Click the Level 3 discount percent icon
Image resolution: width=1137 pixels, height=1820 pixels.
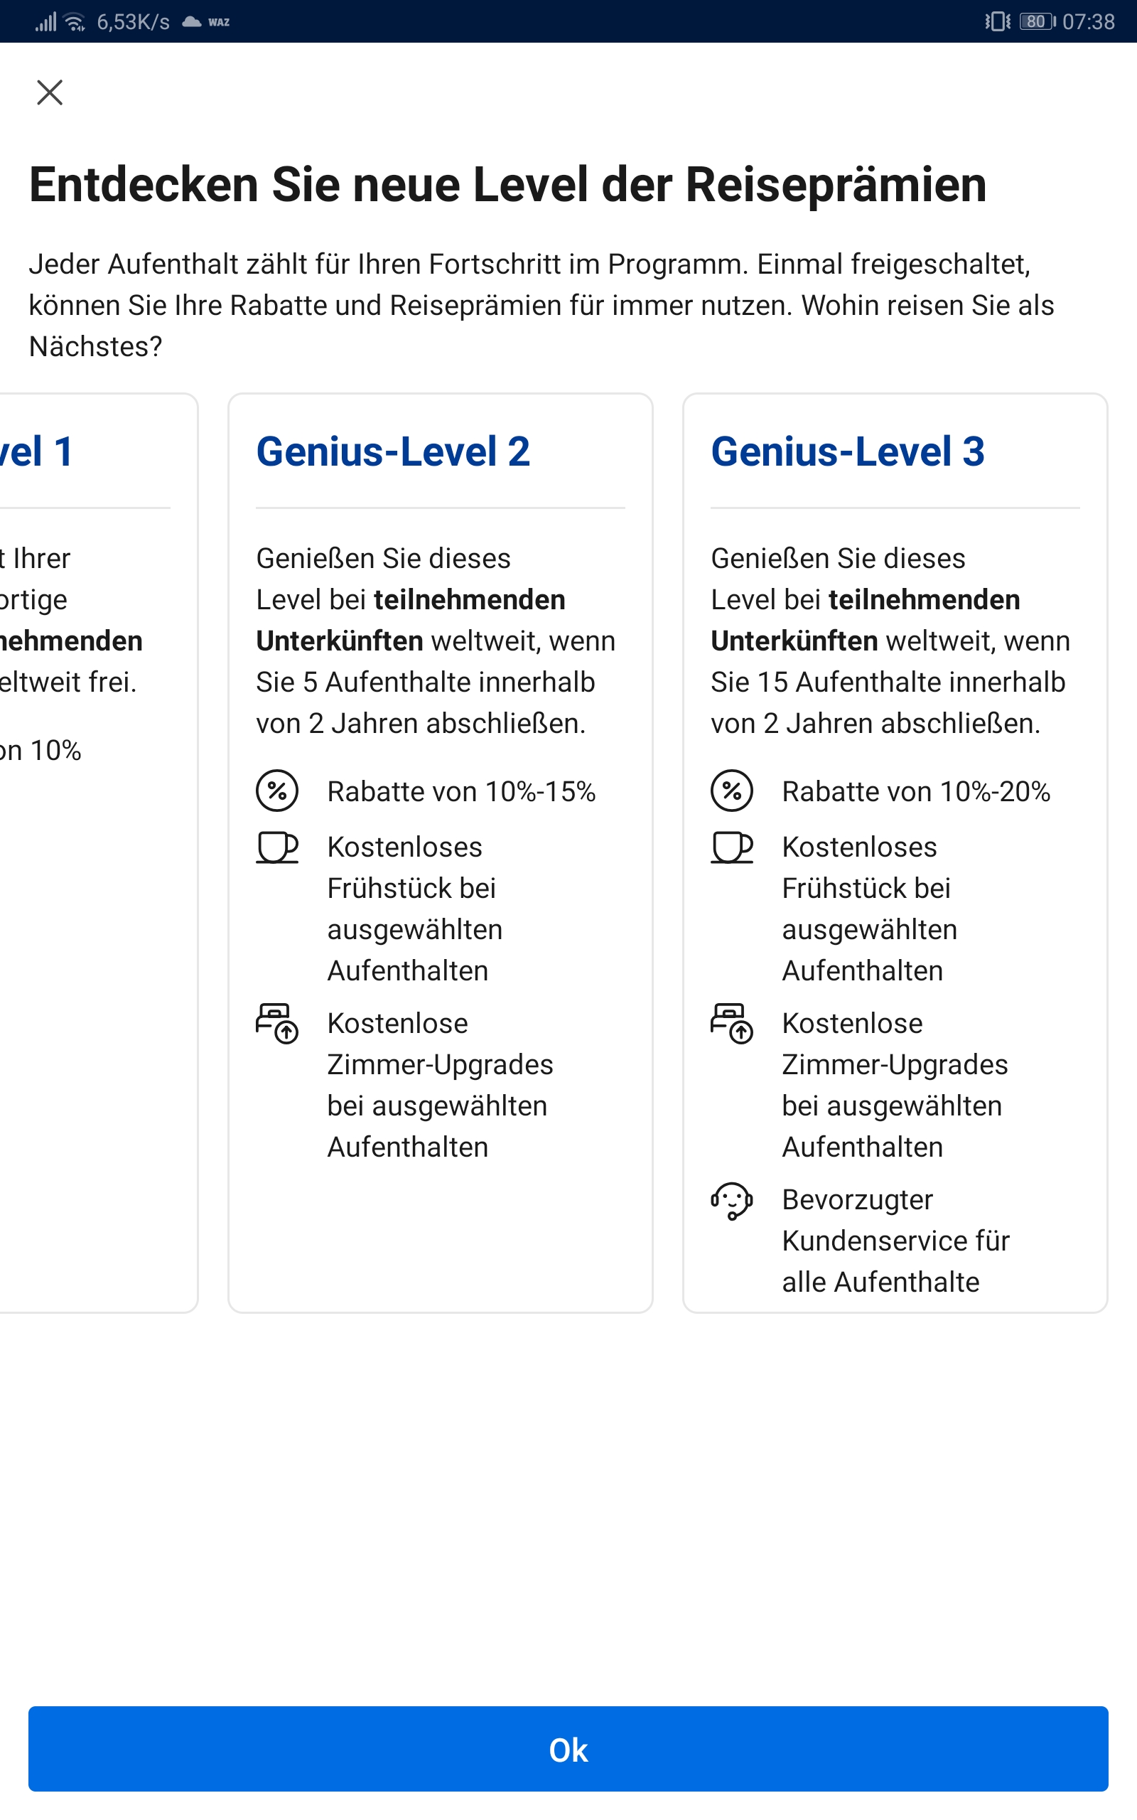click(x=732, y=791)
